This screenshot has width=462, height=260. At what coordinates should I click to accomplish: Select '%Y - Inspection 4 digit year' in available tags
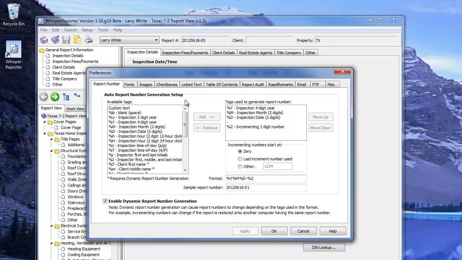pyautogui.click(x=132, y=122)
